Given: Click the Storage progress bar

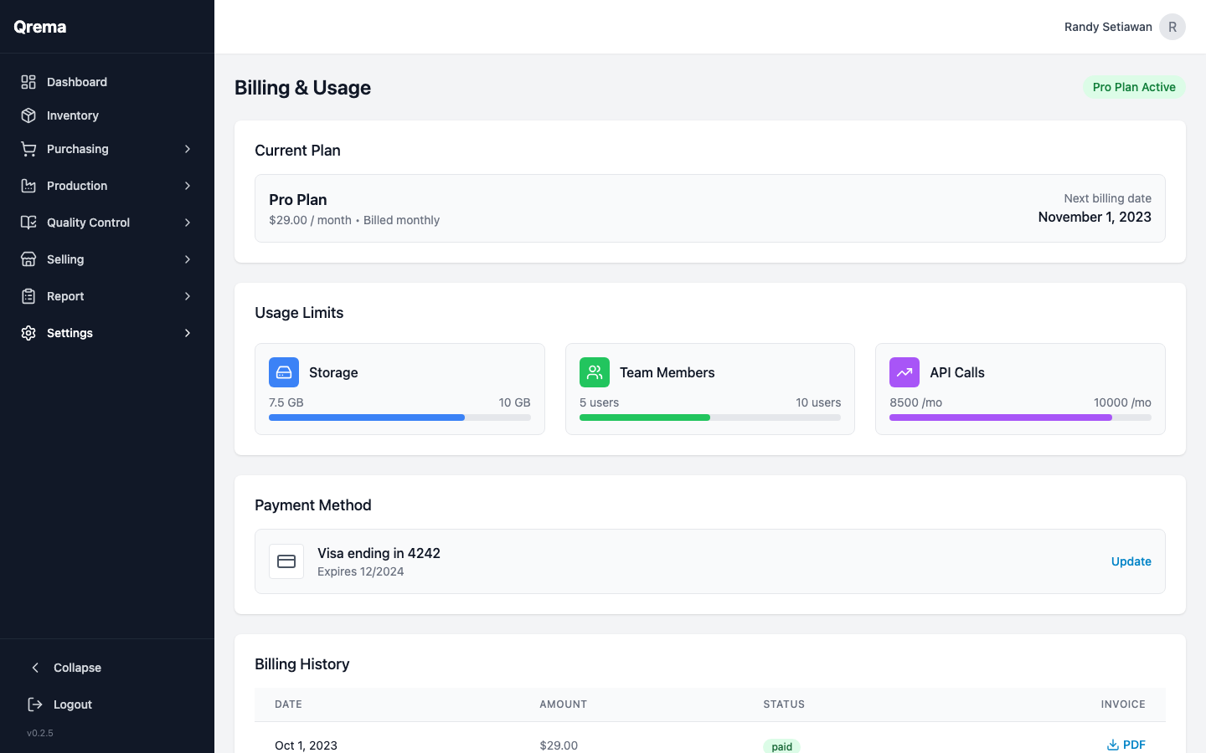Looking at the screenshot, I should pos(399,417).
